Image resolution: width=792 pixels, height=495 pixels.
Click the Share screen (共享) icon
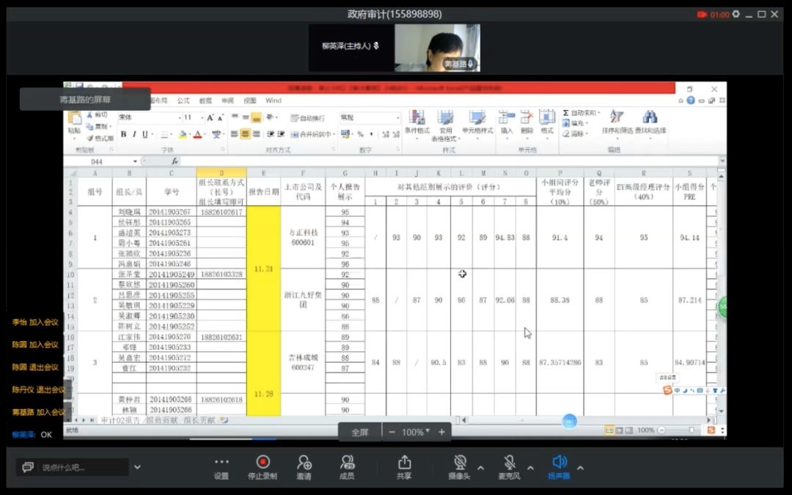coord(404,466)
